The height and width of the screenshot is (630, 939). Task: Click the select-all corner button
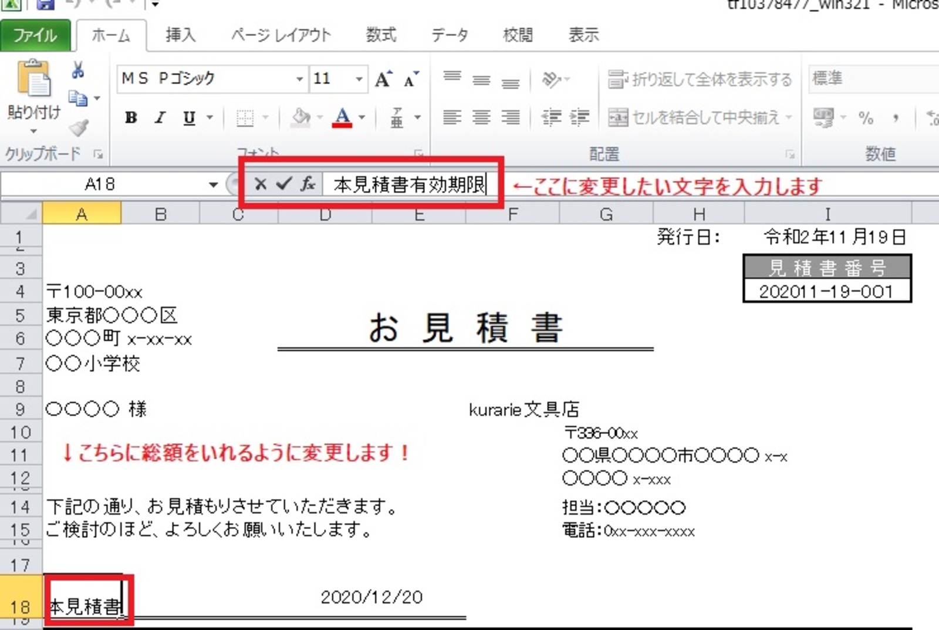click(x=21, y=214)
